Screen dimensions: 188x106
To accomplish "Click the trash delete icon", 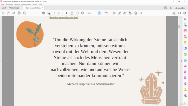I will click(136, 13).
